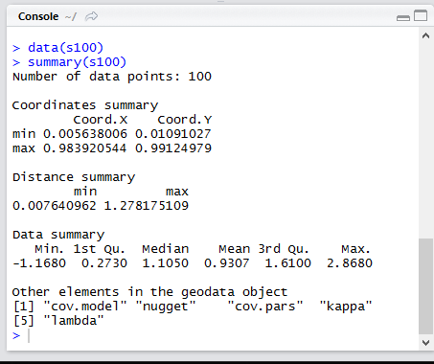Viewport: 434px width, 364px height.
Task: Click the 'Distance summary' heading
Action: 74,177
